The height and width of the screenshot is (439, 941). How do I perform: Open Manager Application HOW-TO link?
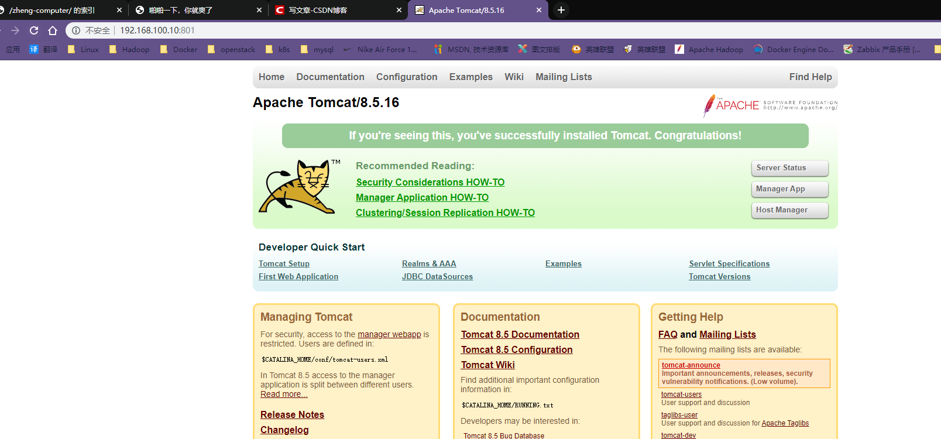(422, 198)
